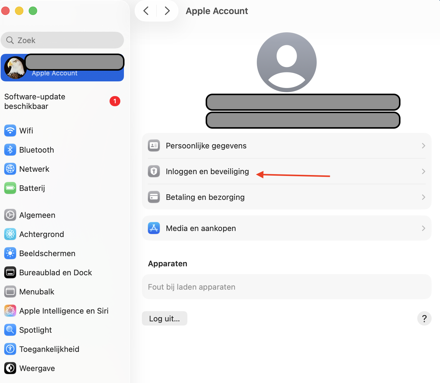The image size is (440, 383).
Task: Select the Bluetooth icon in the sidebar
Action: [x=10, y=150]
